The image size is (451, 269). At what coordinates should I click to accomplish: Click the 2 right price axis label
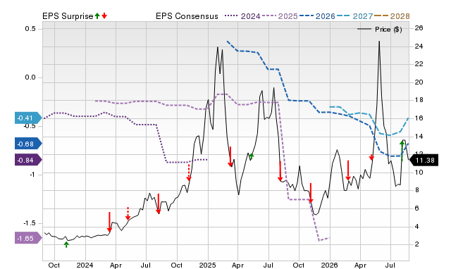417,244
